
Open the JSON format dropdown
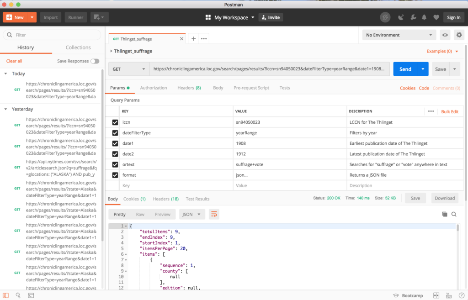(x=191, y=214)
